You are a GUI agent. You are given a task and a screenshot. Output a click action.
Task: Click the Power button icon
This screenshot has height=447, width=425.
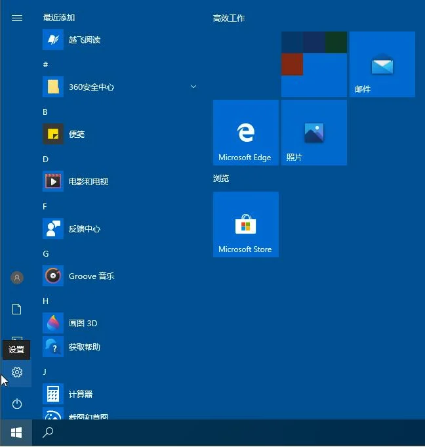coord(17,404)
